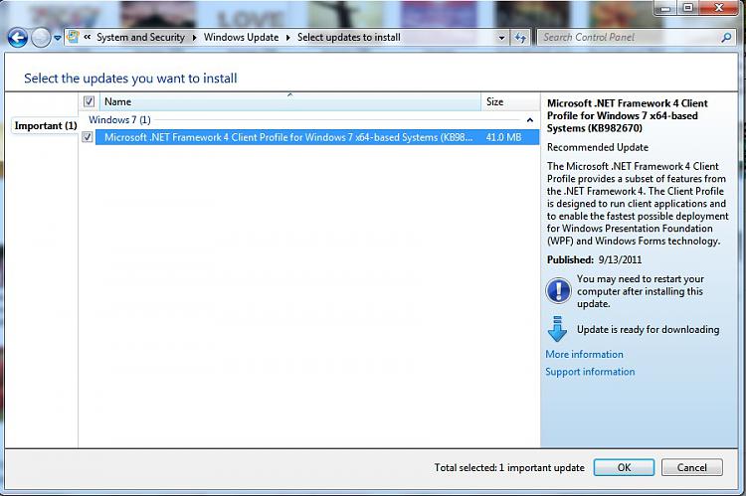Click the blue download arrow icon
Image resolution: width=746 pixels, height=496 pixels.
point(557,329)
